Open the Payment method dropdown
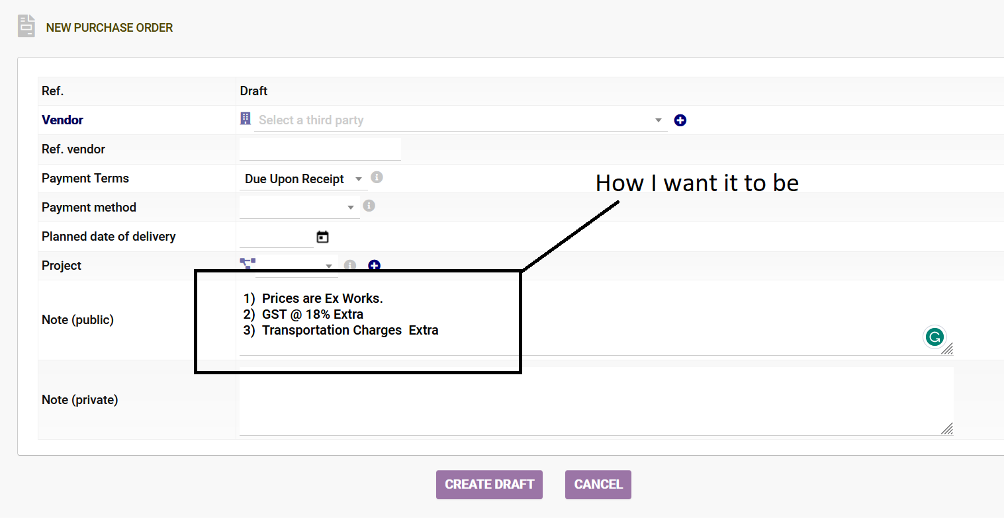The width and height of the screenshot is (1004, 529). [299, 207]
